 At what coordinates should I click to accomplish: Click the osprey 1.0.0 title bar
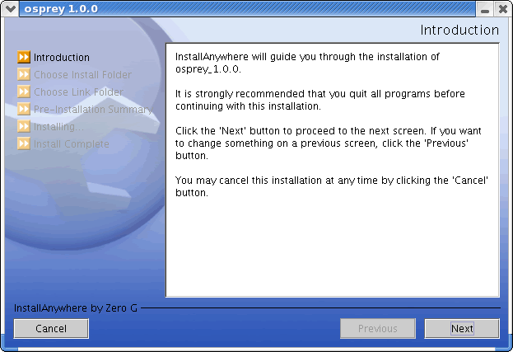(247, 8)
